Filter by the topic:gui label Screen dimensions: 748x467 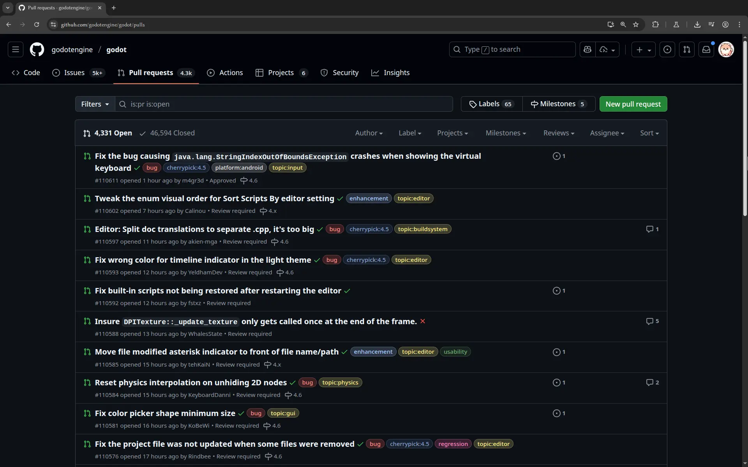[x=283, y=413]
